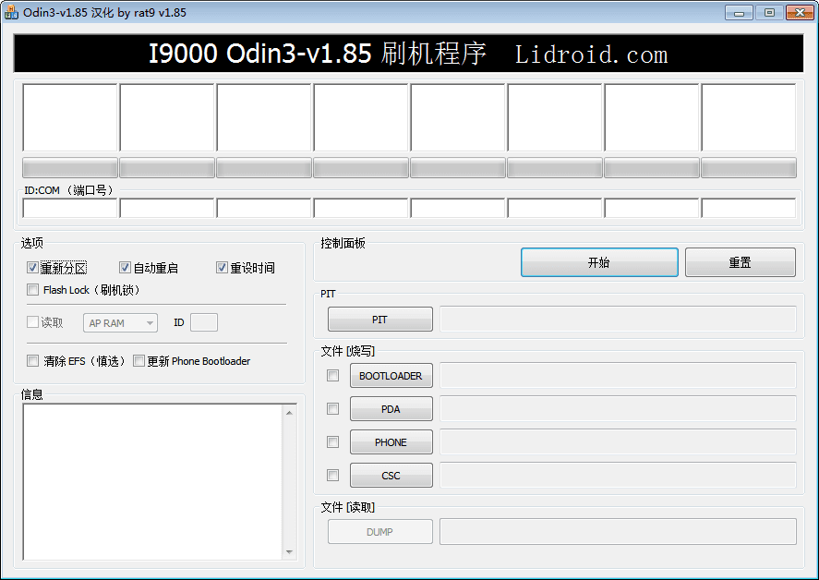Click the PDA file path field

coord(618,409)
